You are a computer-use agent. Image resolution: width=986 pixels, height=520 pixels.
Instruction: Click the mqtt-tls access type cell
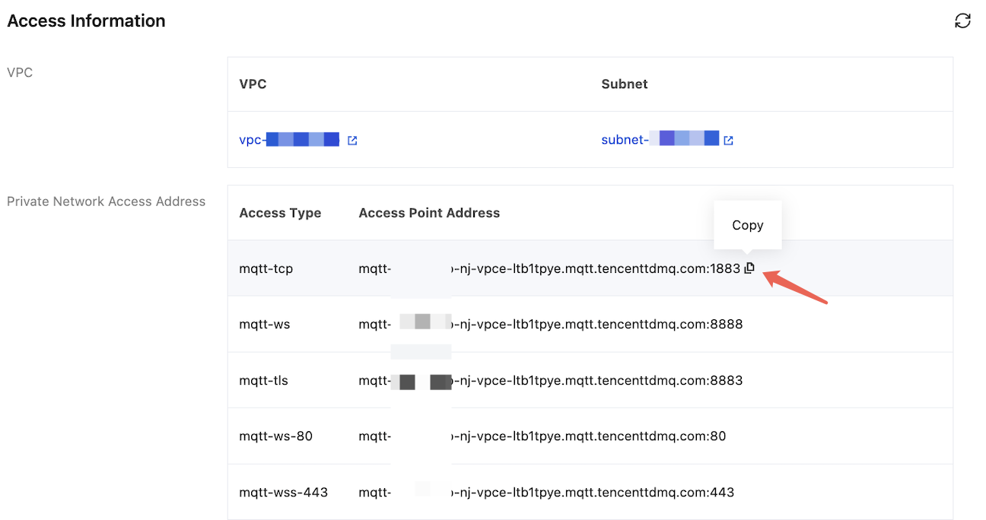pyautogui.click(x=263, y=380)
